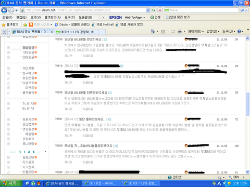Click in the Naver search box

point(202,10)
